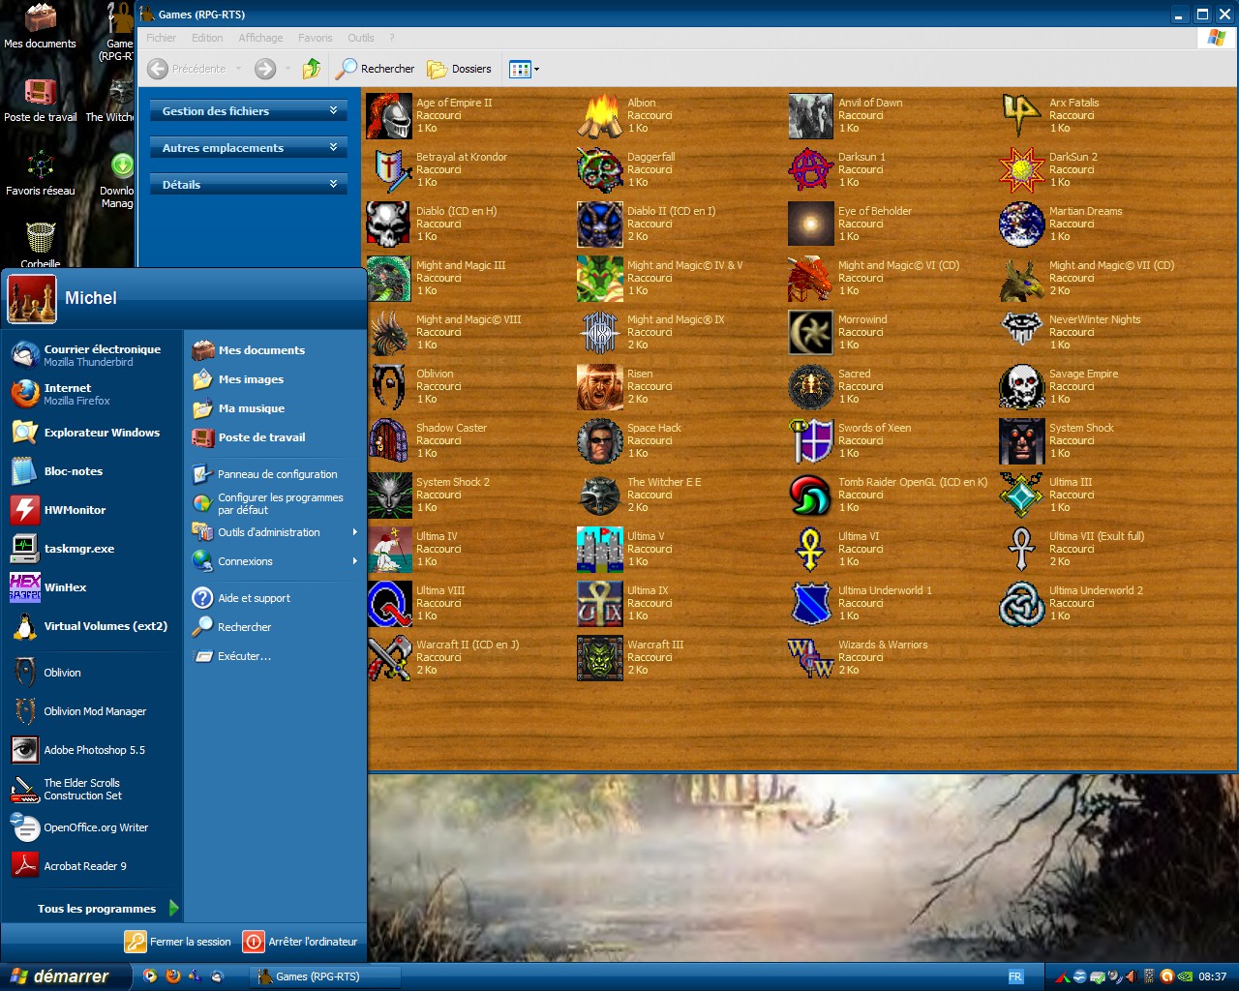Click the Up folder toolbar icon
The height and width of the screenshot is (991, 1239).
point(312,69)
